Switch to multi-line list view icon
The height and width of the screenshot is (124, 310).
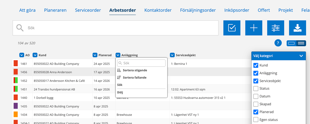click(x=301, y=43)
